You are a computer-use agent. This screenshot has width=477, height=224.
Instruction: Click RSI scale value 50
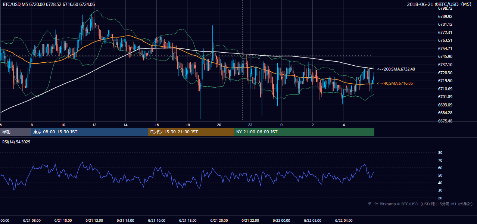(440, 175)
